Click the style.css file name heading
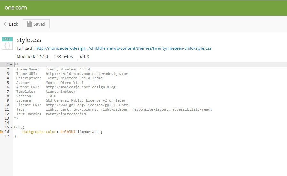287x176 pixels. [x=29, y=40]
